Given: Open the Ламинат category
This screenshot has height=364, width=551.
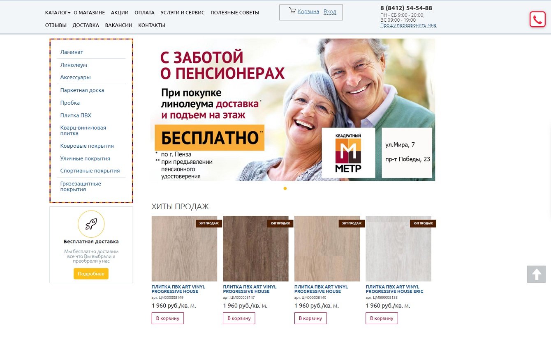Looking at the screenshot, I should coord(72,52).
